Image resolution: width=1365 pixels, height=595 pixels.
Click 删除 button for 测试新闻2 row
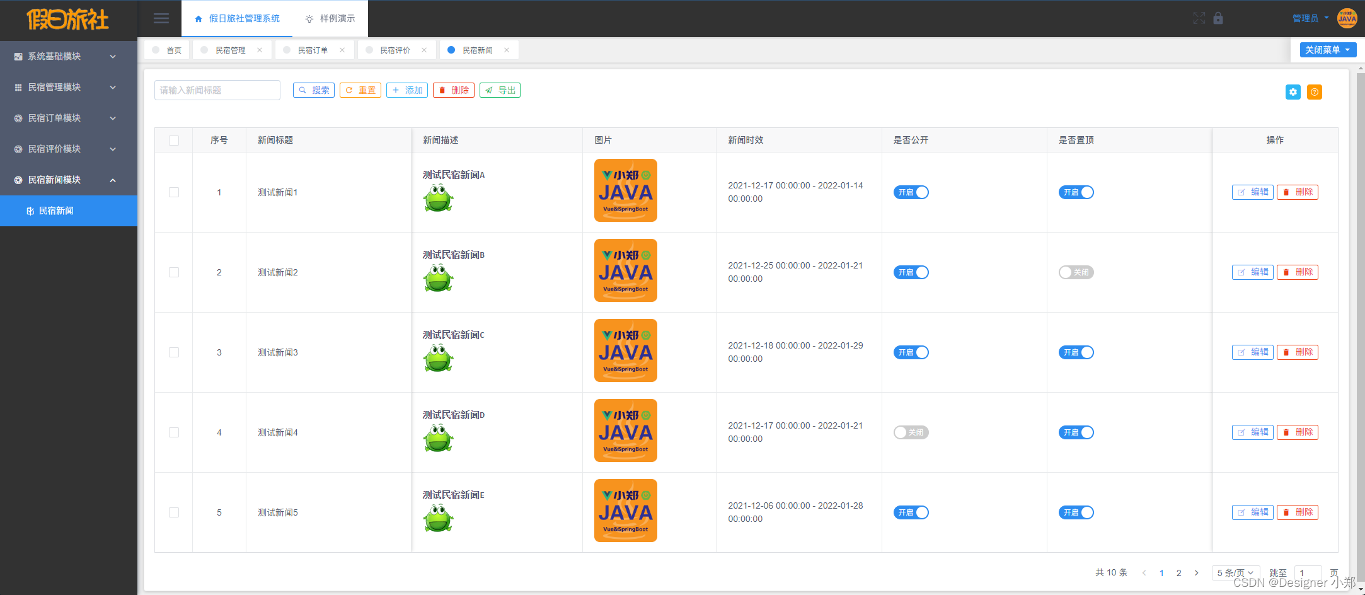tap(1298, 272)
